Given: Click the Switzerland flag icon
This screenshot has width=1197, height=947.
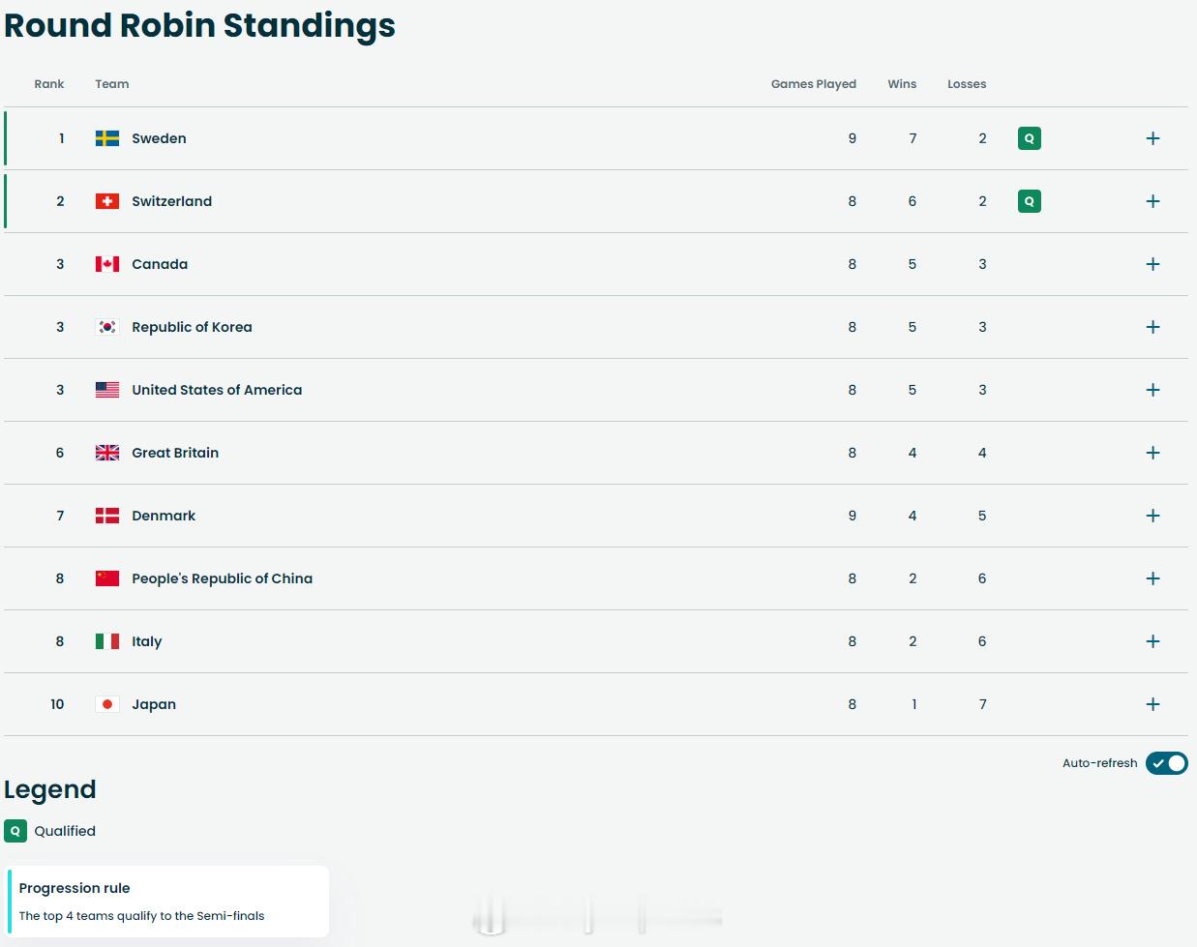Looking at the screenshot, I should [107, 201].
